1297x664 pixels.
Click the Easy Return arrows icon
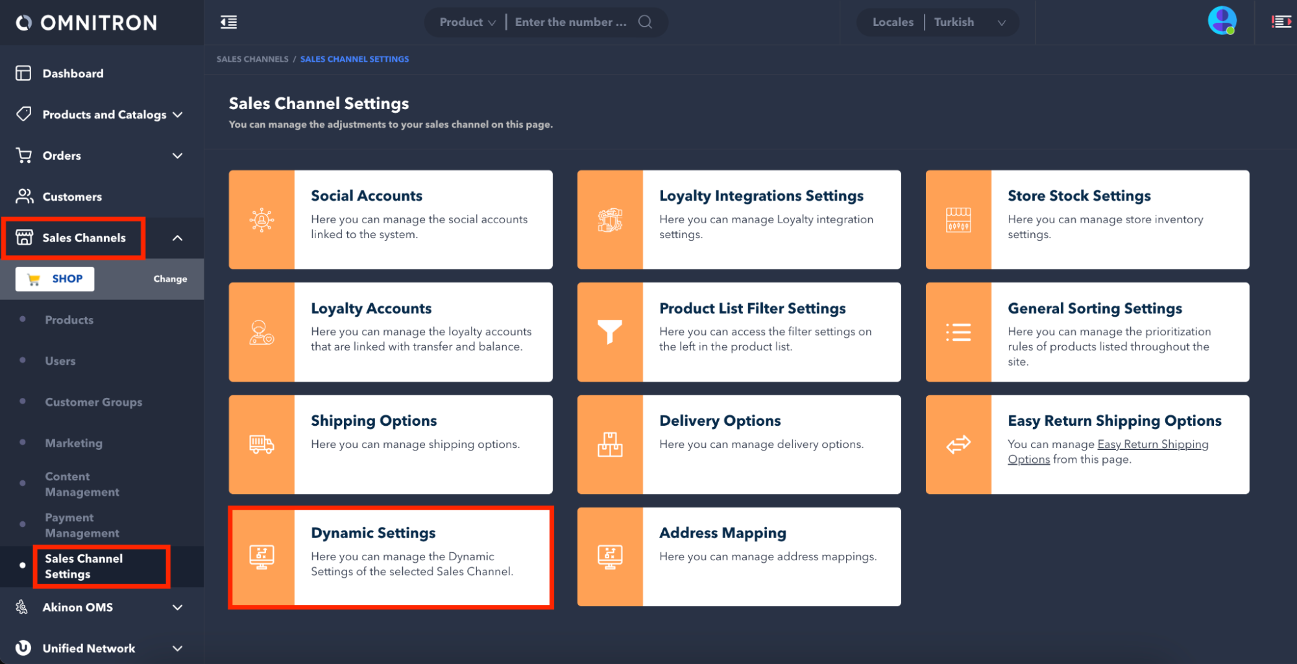coord(958,444)
